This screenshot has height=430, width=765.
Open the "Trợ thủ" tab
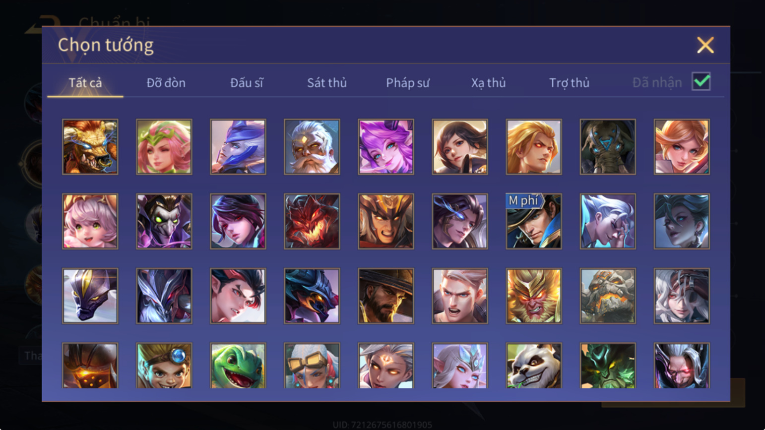pos(570,83)
